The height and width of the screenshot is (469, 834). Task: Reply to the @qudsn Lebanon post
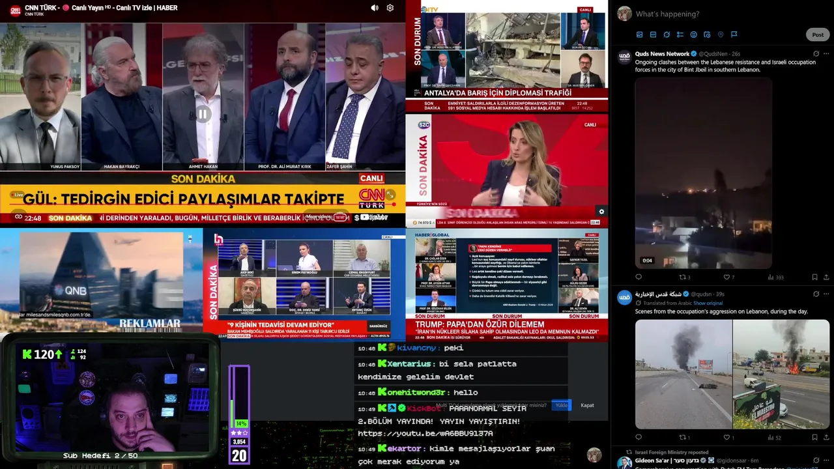(639, 437)
